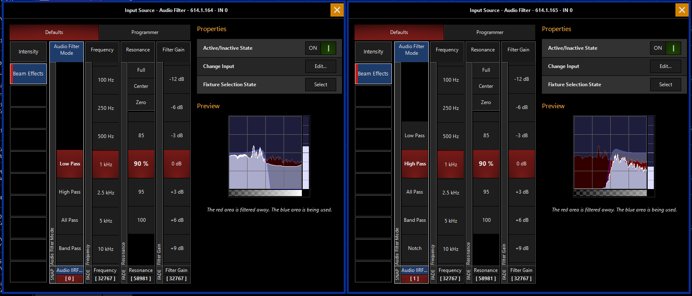Open Change Input Edit in 614.1.164 window
The image size is (692, 296).
click(321, 66)
